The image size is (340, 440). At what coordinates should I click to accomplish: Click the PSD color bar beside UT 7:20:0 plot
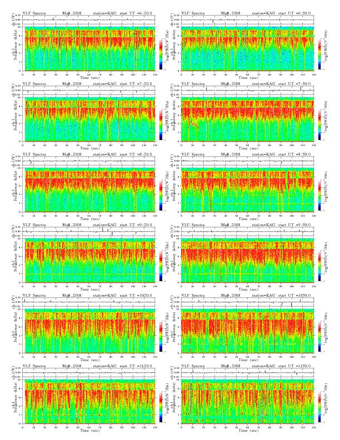[x=161, y=124]
